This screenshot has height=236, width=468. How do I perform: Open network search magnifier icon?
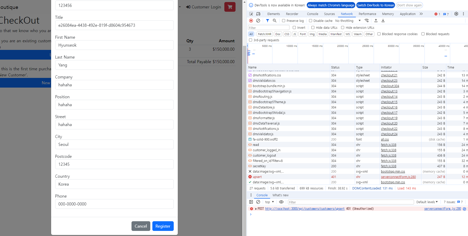click(275, 21)
